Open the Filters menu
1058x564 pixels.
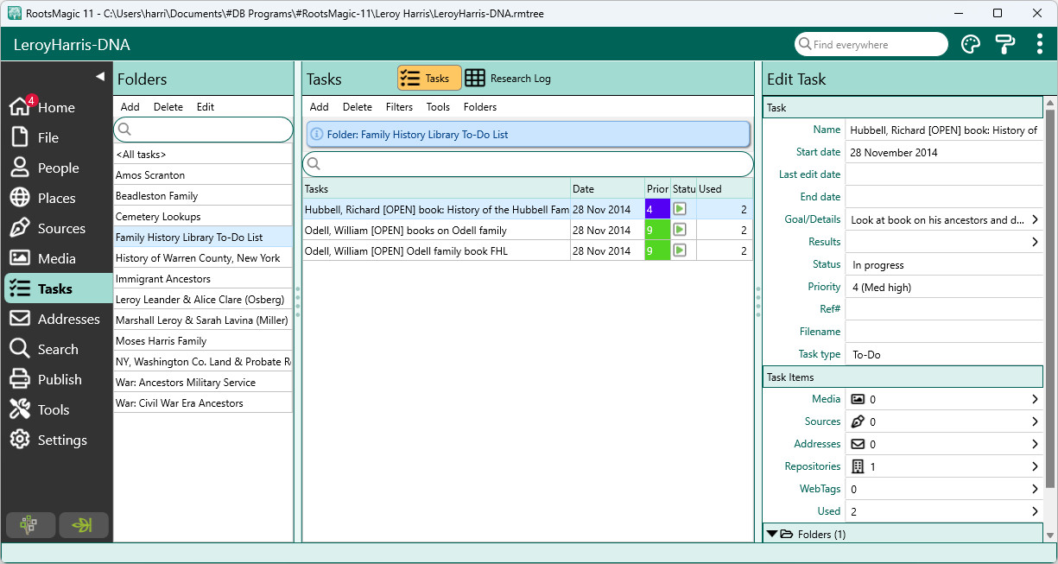point(399,107)
